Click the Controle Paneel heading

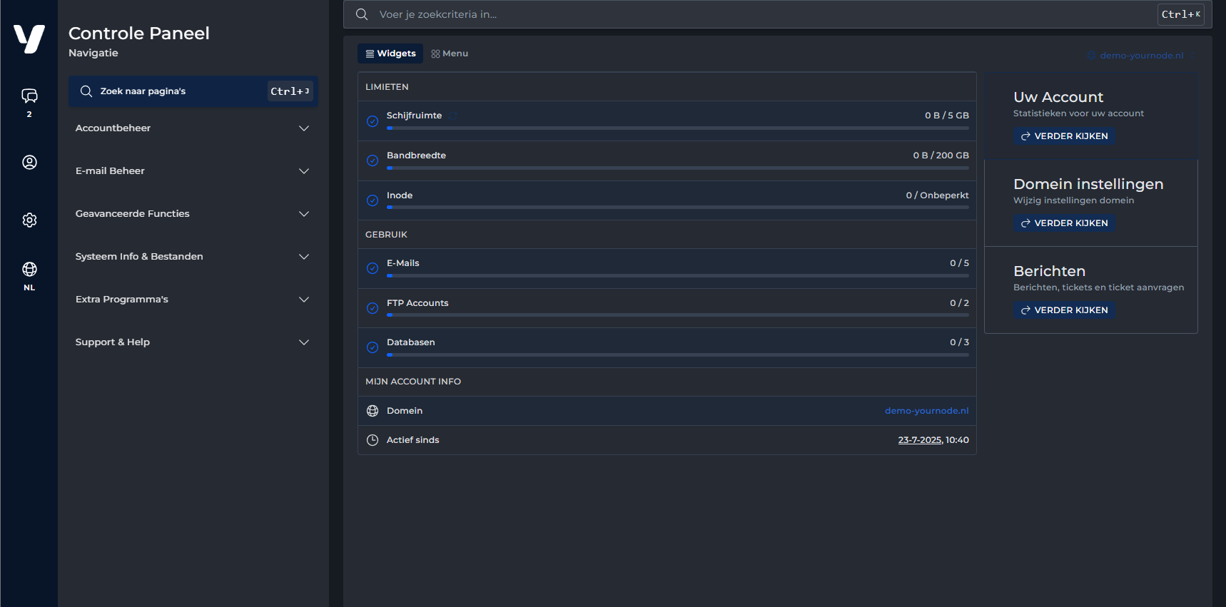(139, 34)
